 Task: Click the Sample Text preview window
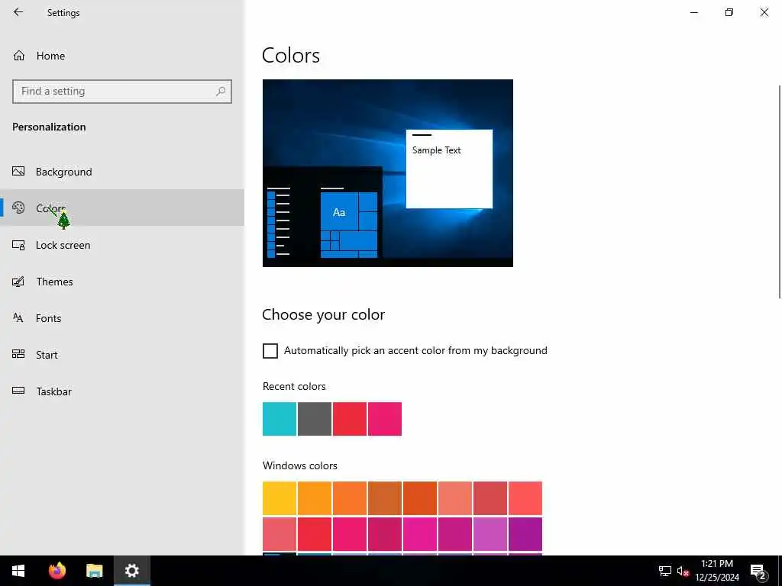click(x=449, y=169)
